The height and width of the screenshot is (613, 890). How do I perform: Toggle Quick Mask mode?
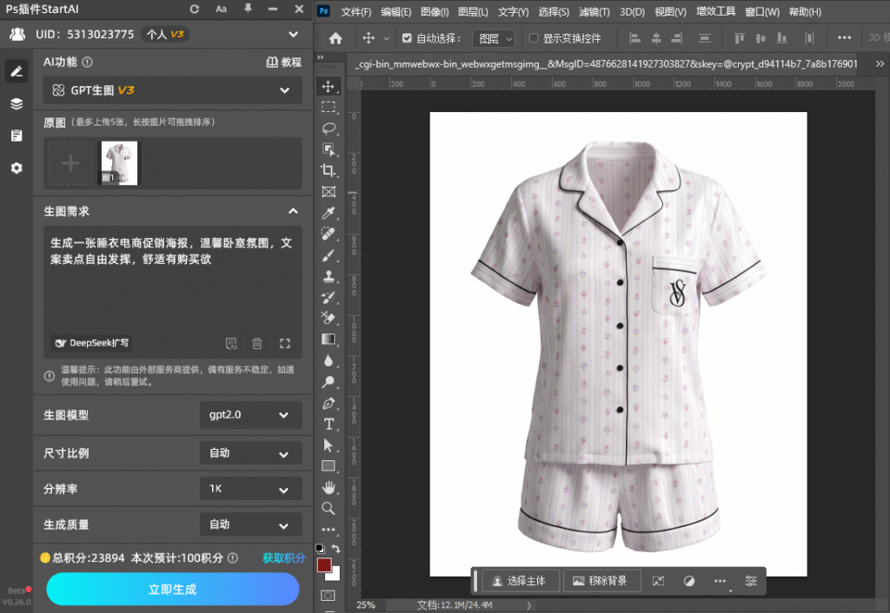328,596
